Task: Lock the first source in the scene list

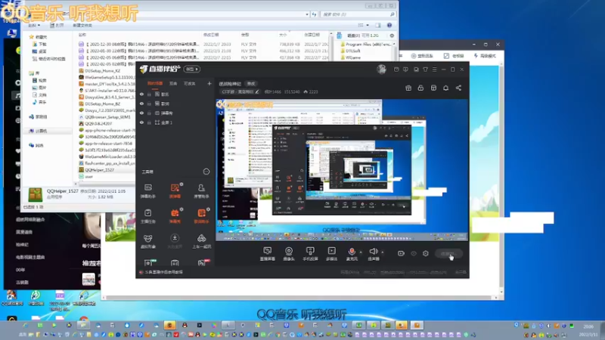Action: (x=149, y=94)
